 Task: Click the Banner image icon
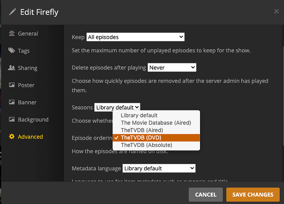12,102
